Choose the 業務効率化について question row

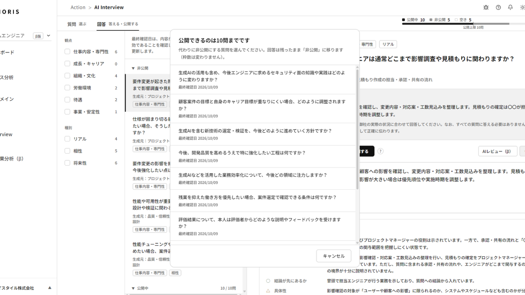[263, 179]
